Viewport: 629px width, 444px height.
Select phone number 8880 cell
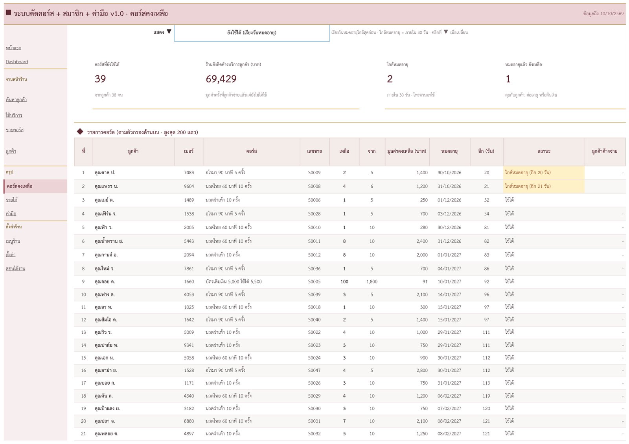click(x=189, y=421)
